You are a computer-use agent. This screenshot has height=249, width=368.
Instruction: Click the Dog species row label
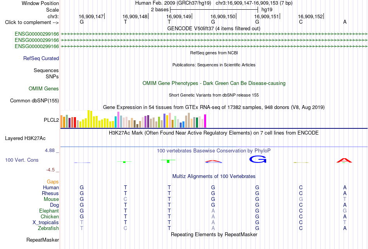pos(55,205)
